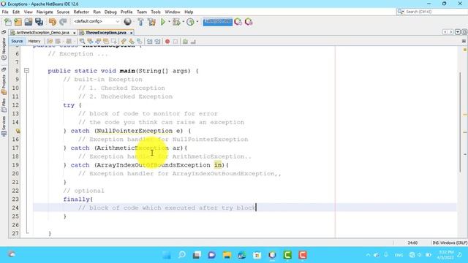The image size is (468, 263).
Task: Click the globe browser icon
Action: pos(127,22)
